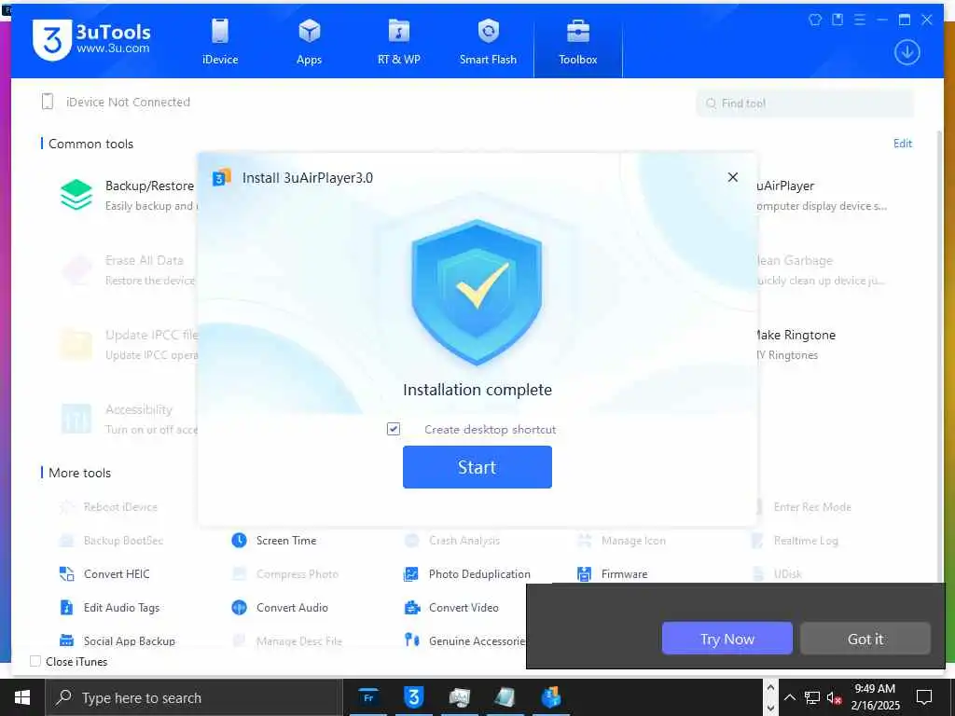Open the Convert Audio tool
This screenshot has width=955, height=716.
[280, 608]
